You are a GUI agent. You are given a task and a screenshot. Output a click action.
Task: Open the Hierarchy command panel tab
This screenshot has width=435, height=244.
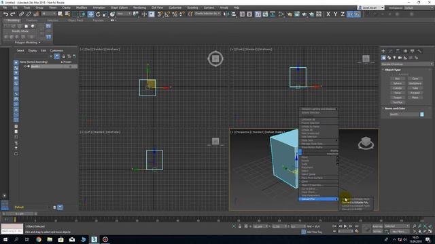[x=398, y=51]
